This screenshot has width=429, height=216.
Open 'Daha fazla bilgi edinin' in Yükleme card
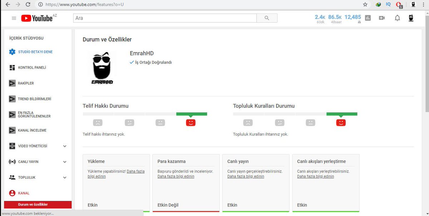coord(116,174)
